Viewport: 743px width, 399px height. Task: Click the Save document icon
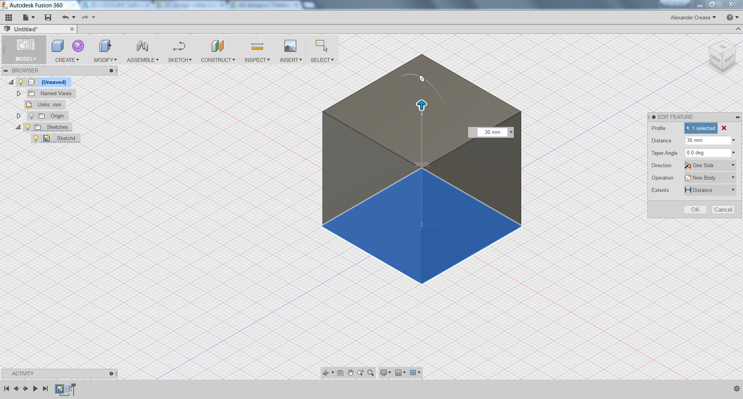tap(48, 17)
